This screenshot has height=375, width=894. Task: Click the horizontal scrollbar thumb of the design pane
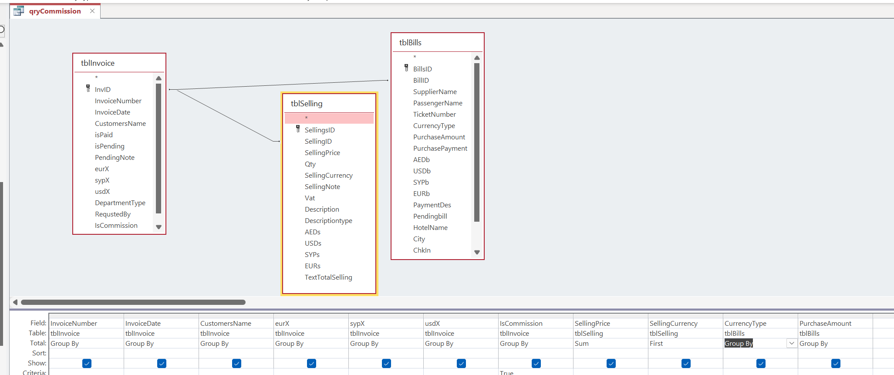pos(133,302)
